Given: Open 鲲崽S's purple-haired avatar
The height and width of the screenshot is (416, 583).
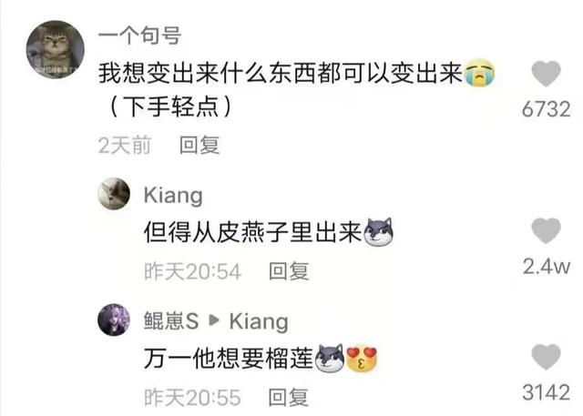Looking at the screenshot, I should tap(114, 320).
